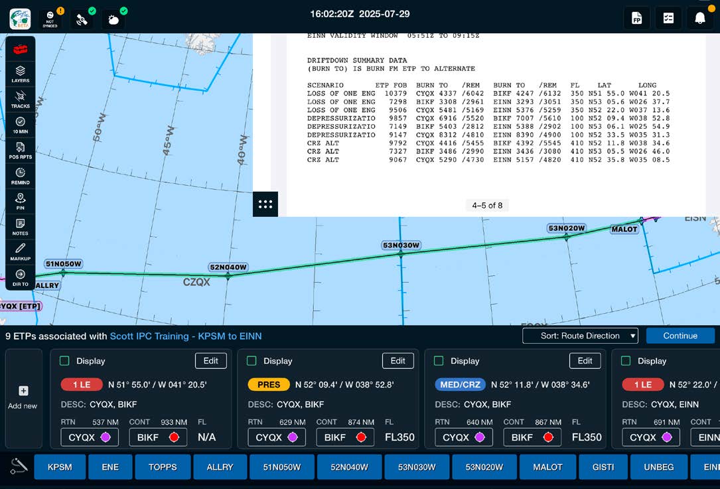
Task: Select the UNBEG waypoint tab
Action: (x=659, y=467)
